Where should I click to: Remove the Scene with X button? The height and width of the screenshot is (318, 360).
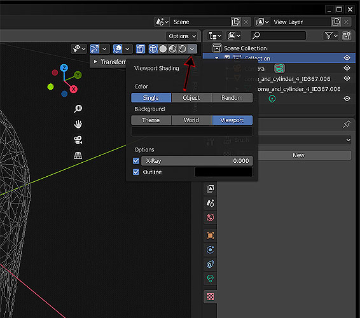pos(246,22)
